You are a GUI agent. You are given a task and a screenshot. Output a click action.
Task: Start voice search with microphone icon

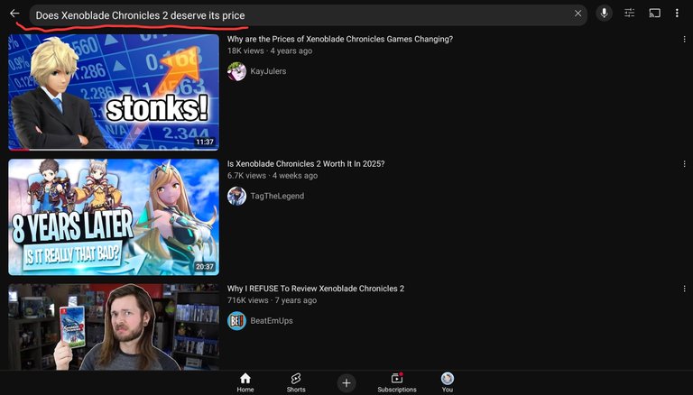[604, 14]
